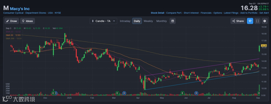This screenshot has width=271, height=104.
Task: Click the SMA 20 indicator label
Action: click(x=13, y=32)
